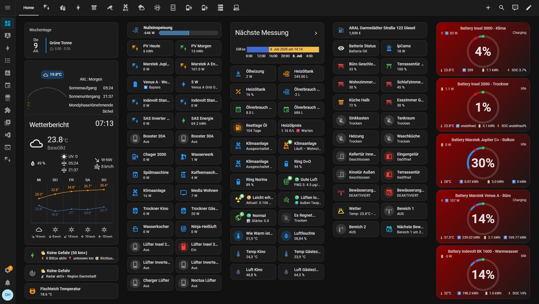Click the OH user profile avatar
Screen dimensions: 539x304
click(8, 295)
